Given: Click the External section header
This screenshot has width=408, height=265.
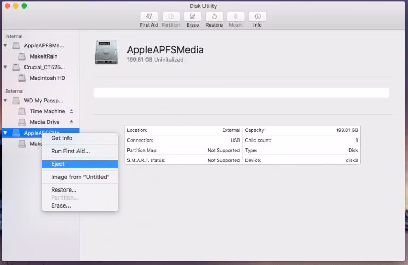Looking at the screenshot, I should click(x=14, y=91).
